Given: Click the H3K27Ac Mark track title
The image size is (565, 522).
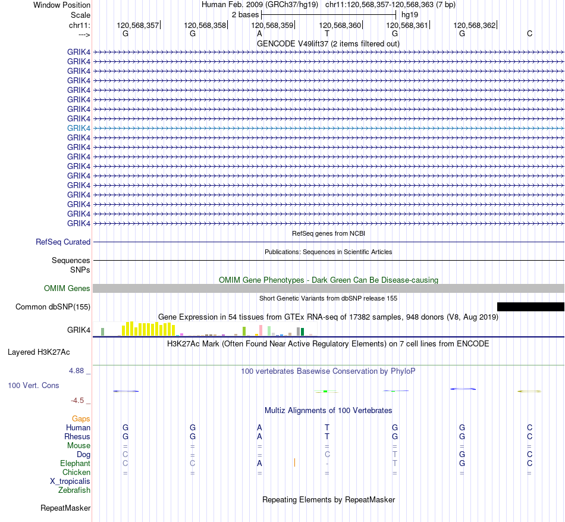Looking at the screenshot, I should pyautogui.click(x=328, y=343).
